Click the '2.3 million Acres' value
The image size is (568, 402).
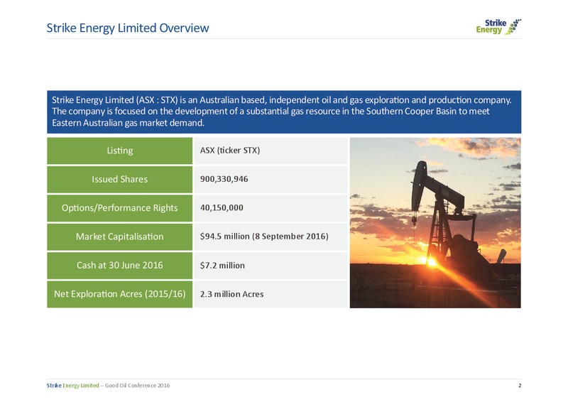(x=232, y=294)
